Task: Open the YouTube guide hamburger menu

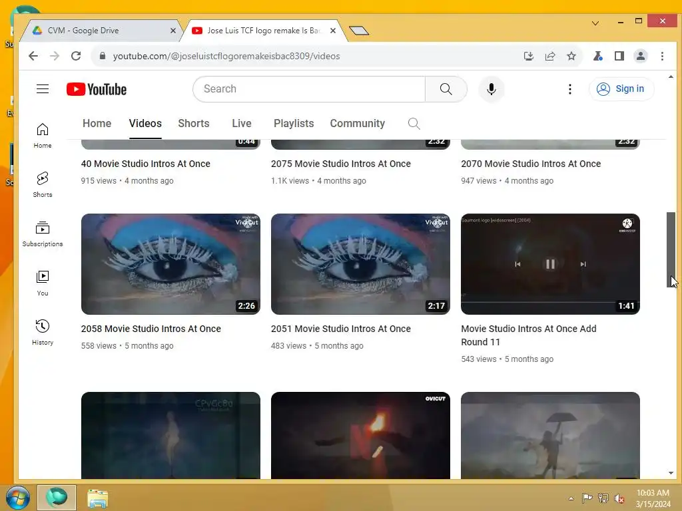Action: [x=43, y=89]
